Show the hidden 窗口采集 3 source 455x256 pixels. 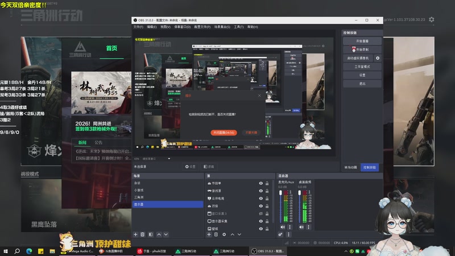(x=261, y=213)
